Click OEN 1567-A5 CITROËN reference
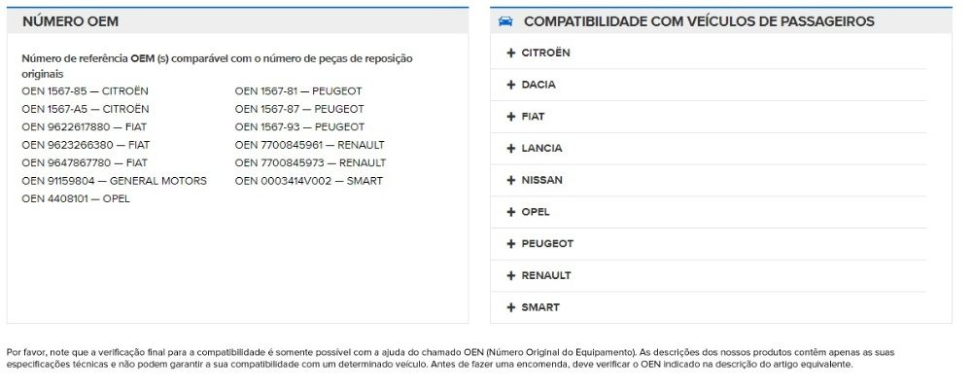This screenshot has height=390, width=972. click(86, 109)
